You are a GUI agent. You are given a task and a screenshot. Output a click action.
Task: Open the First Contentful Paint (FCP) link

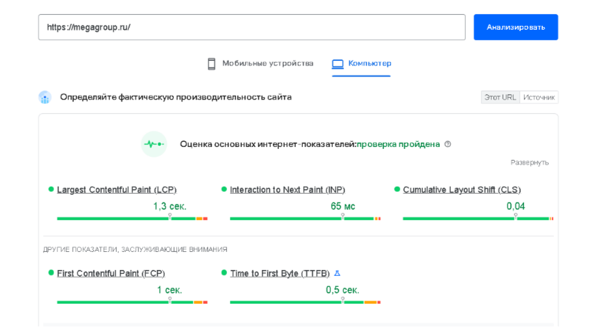click(x=111, y=273)
